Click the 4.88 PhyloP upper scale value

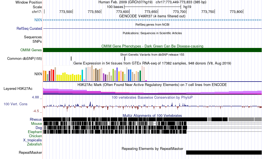pyautogui.click(x=35, y=97)
